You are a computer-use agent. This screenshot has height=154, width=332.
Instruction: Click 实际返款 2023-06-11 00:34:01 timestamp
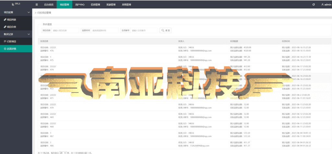(x=301, y=136)
